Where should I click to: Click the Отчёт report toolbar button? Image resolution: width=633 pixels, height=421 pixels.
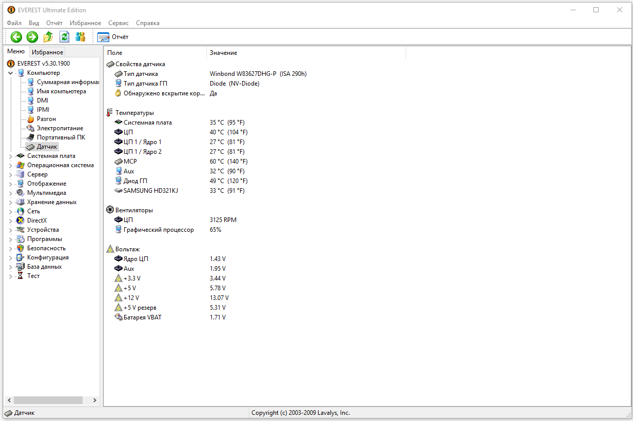(113, 37)
